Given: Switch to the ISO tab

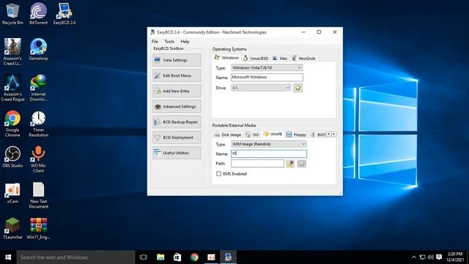Looking at the screenshot, I should pos(252,135).
